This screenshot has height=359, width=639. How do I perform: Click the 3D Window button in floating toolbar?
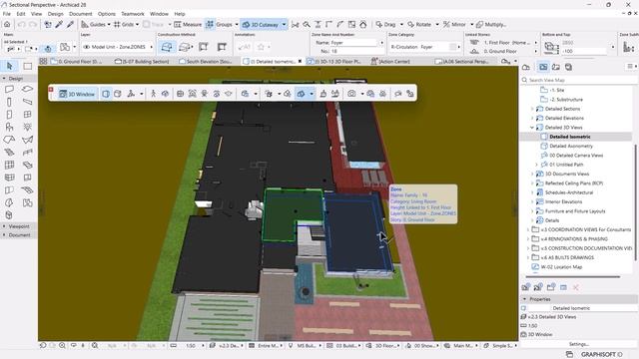[x=77, y=94]
